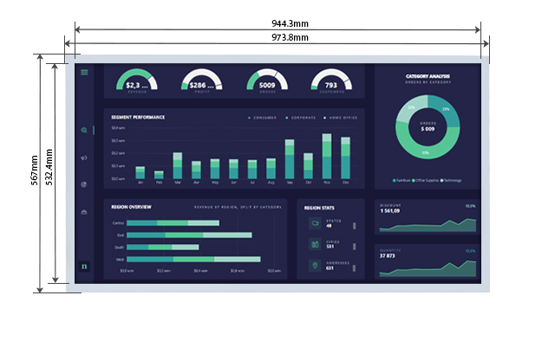Viewport: 555px width, 347px height.
Task: Click the donut chart center in Category Analysis
Action: [x=428, y=127]
